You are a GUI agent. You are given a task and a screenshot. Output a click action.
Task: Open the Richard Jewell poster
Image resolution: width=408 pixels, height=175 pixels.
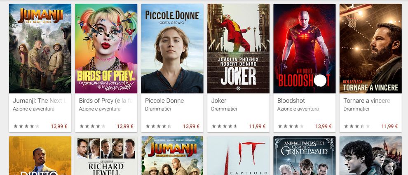106,156
